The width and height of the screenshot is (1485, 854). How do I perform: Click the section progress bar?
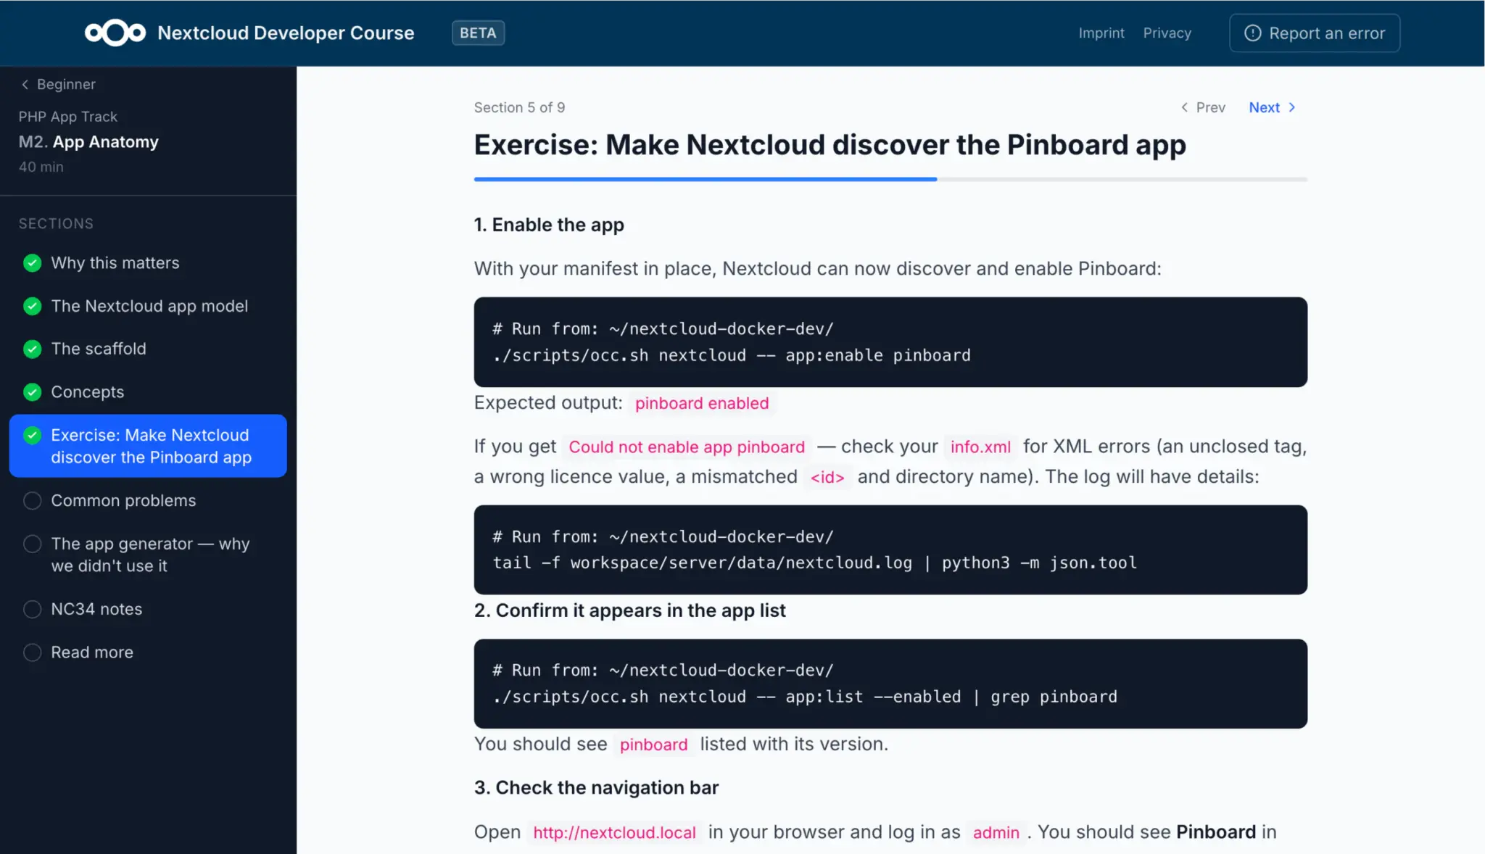(890, 179)
